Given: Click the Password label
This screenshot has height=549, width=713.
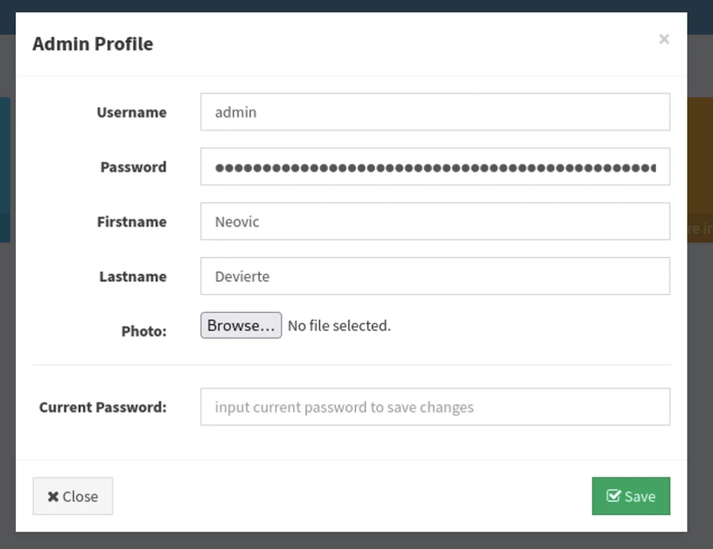Looking at the screenshot, I should (134, 167).
